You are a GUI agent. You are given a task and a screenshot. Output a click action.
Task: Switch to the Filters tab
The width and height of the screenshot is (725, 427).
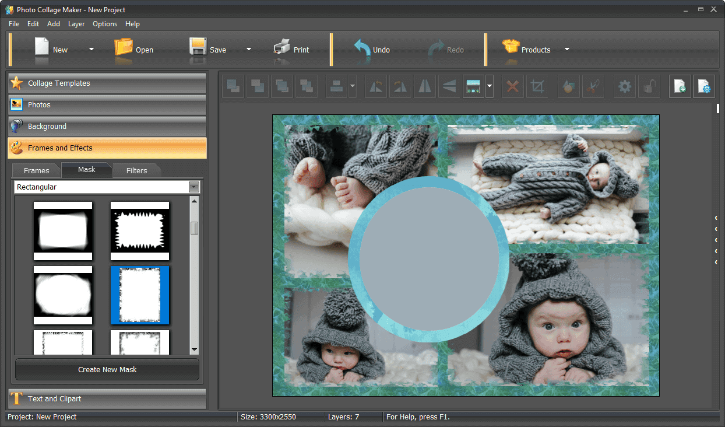136,170
